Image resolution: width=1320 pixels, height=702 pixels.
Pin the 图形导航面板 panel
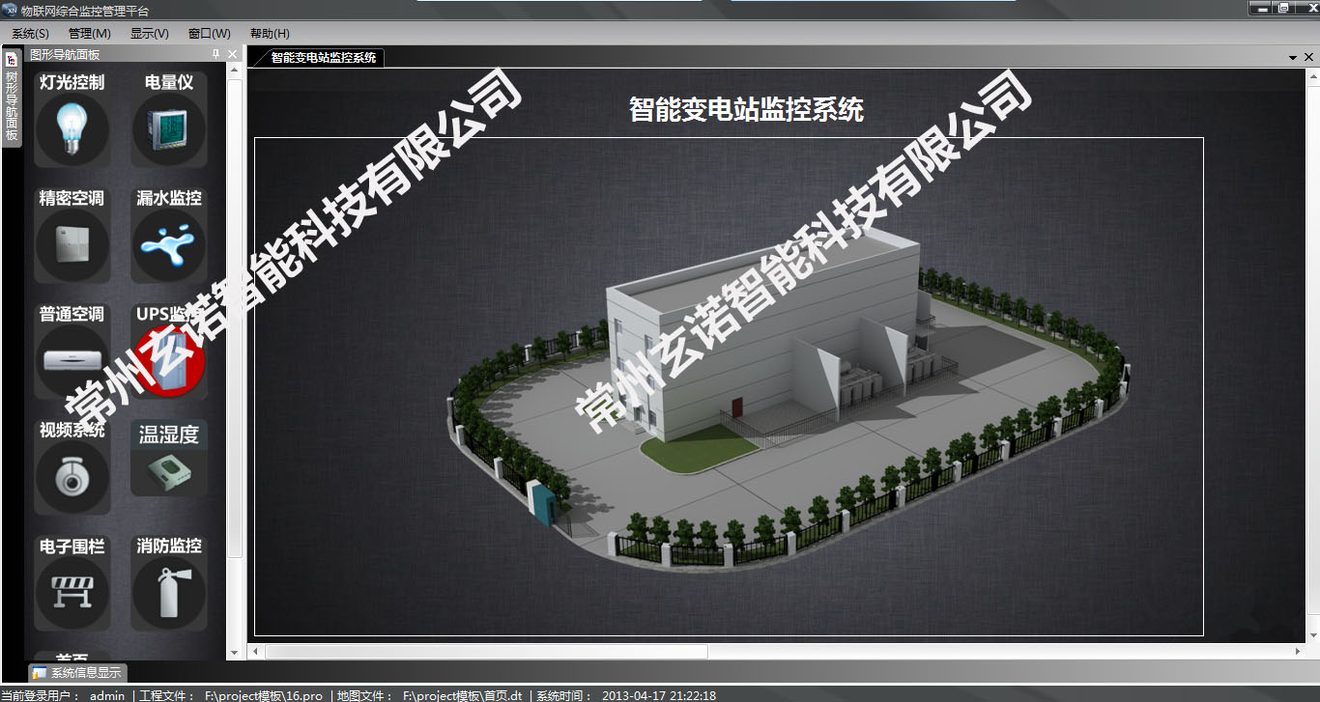click(x=215, y=54)
